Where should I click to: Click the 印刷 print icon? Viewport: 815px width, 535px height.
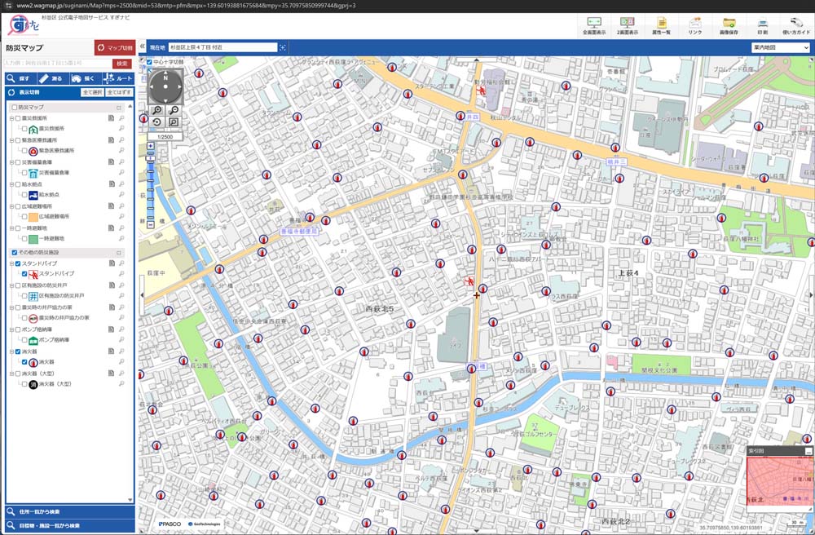coord(762,25)
